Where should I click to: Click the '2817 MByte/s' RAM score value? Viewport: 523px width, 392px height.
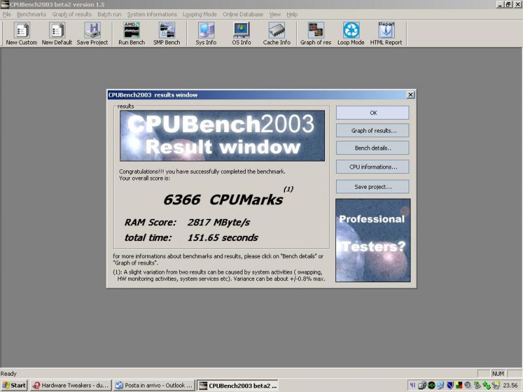pyautogui.click(x=218, y=222)
